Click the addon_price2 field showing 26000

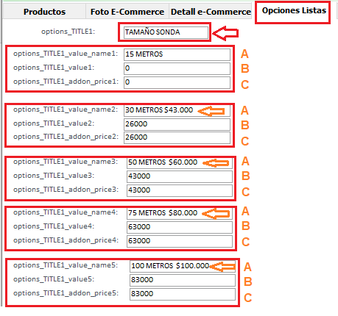click(177, 137)
